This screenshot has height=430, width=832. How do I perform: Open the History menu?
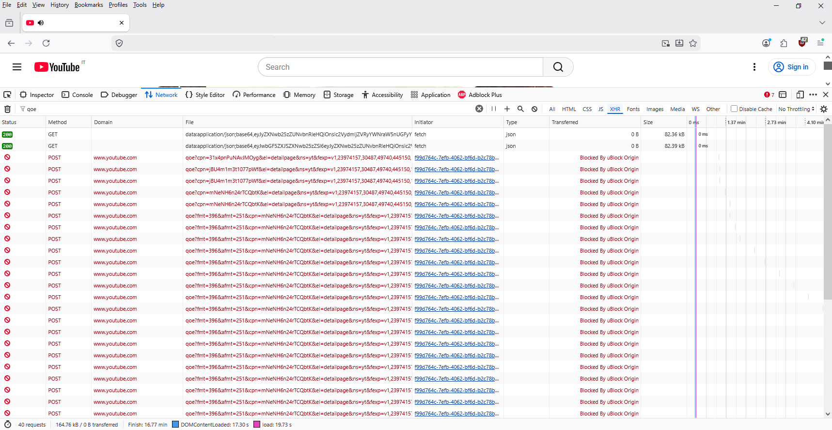point(60,5)
